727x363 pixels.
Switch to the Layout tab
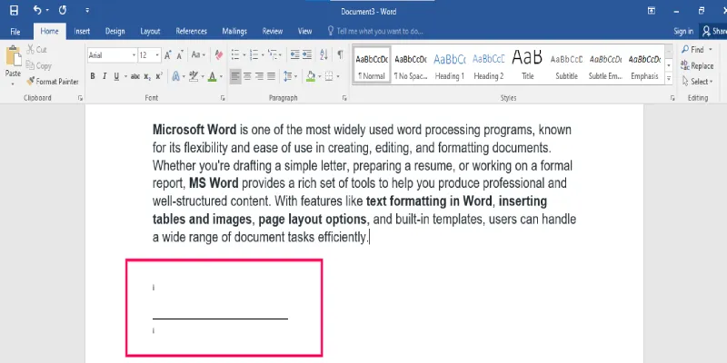[x=150, y=32]
